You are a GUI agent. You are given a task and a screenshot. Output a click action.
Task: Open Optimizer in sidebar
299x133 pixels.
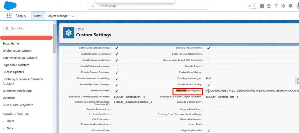click(9, 98)
